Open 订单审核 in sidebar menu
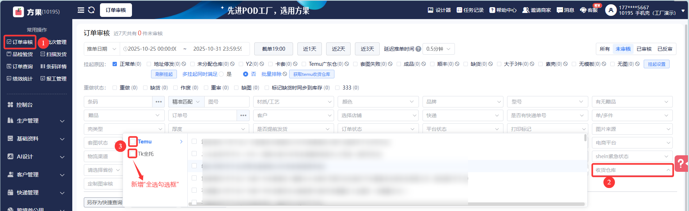 click(20, 42)
